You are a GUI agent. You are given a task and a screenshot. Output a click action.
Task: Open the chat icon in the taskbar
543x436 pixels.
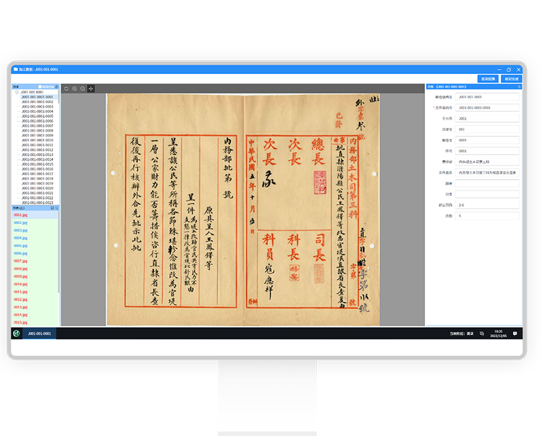(515, 334)
